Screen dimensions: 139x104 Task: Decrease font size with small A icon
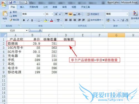coord(60,14)
